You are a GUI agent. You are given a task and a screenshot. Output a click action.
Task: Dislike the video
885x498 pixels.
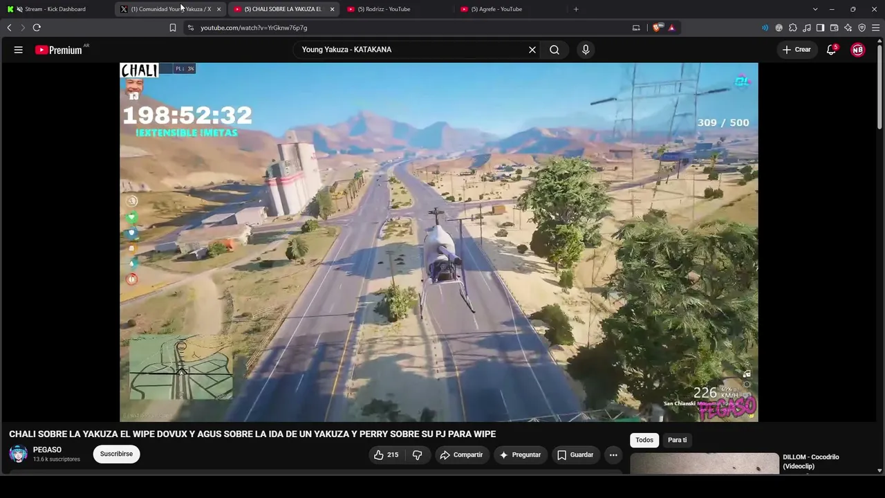tap(418, 454)
